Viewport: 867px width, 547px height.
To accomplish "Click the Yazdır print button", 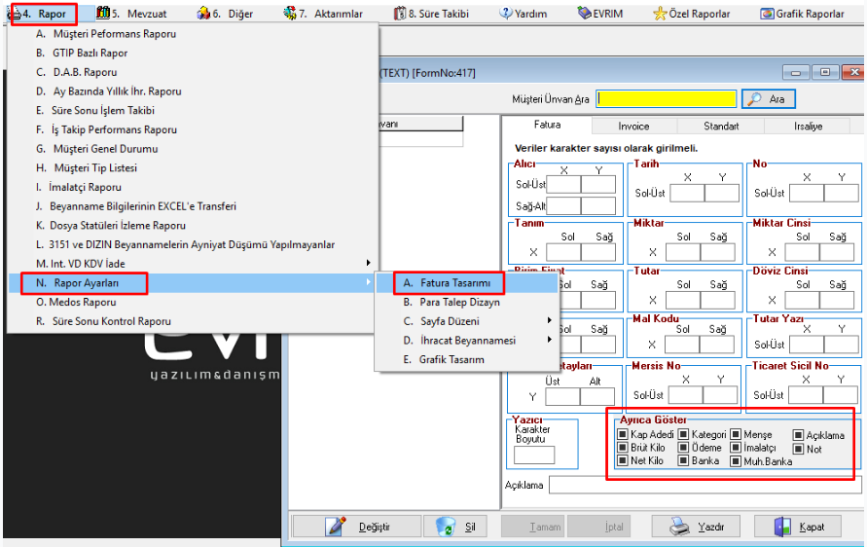I will (x=696, y=527).
